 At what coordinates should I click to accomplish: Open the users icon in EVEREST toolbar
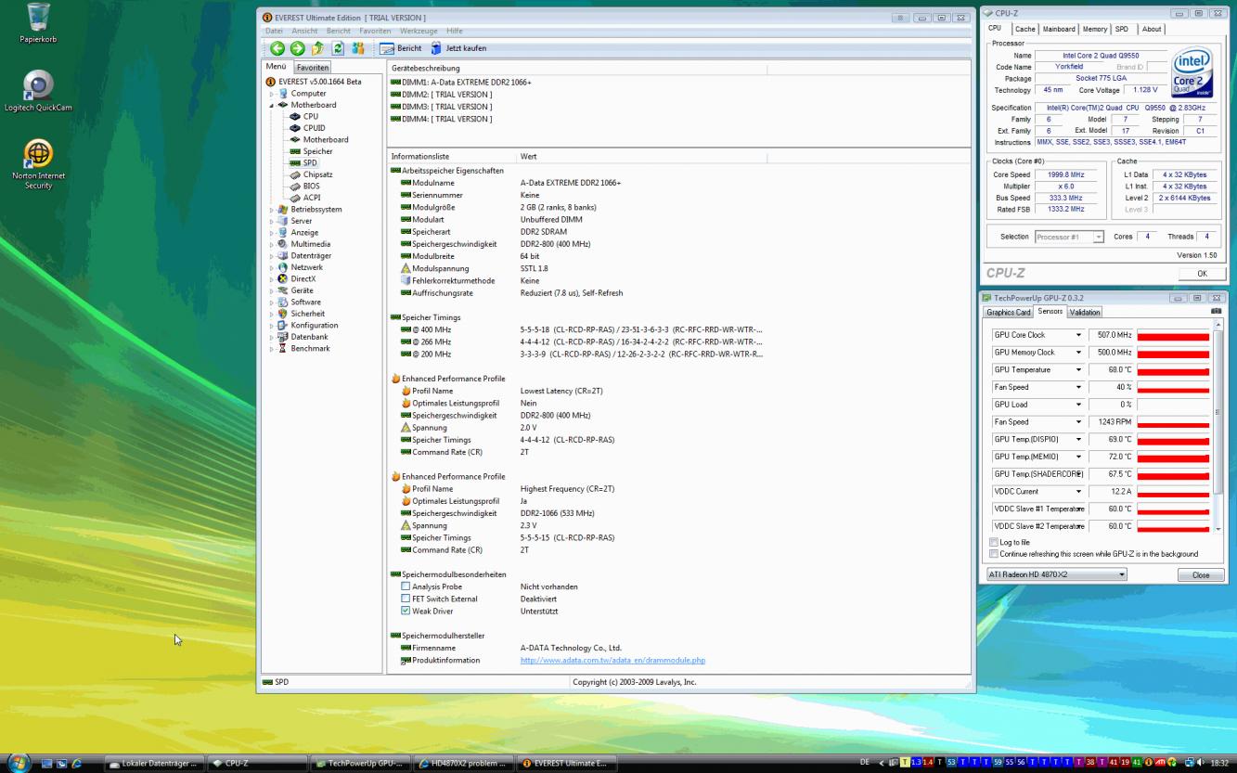[x=358, y=48]
